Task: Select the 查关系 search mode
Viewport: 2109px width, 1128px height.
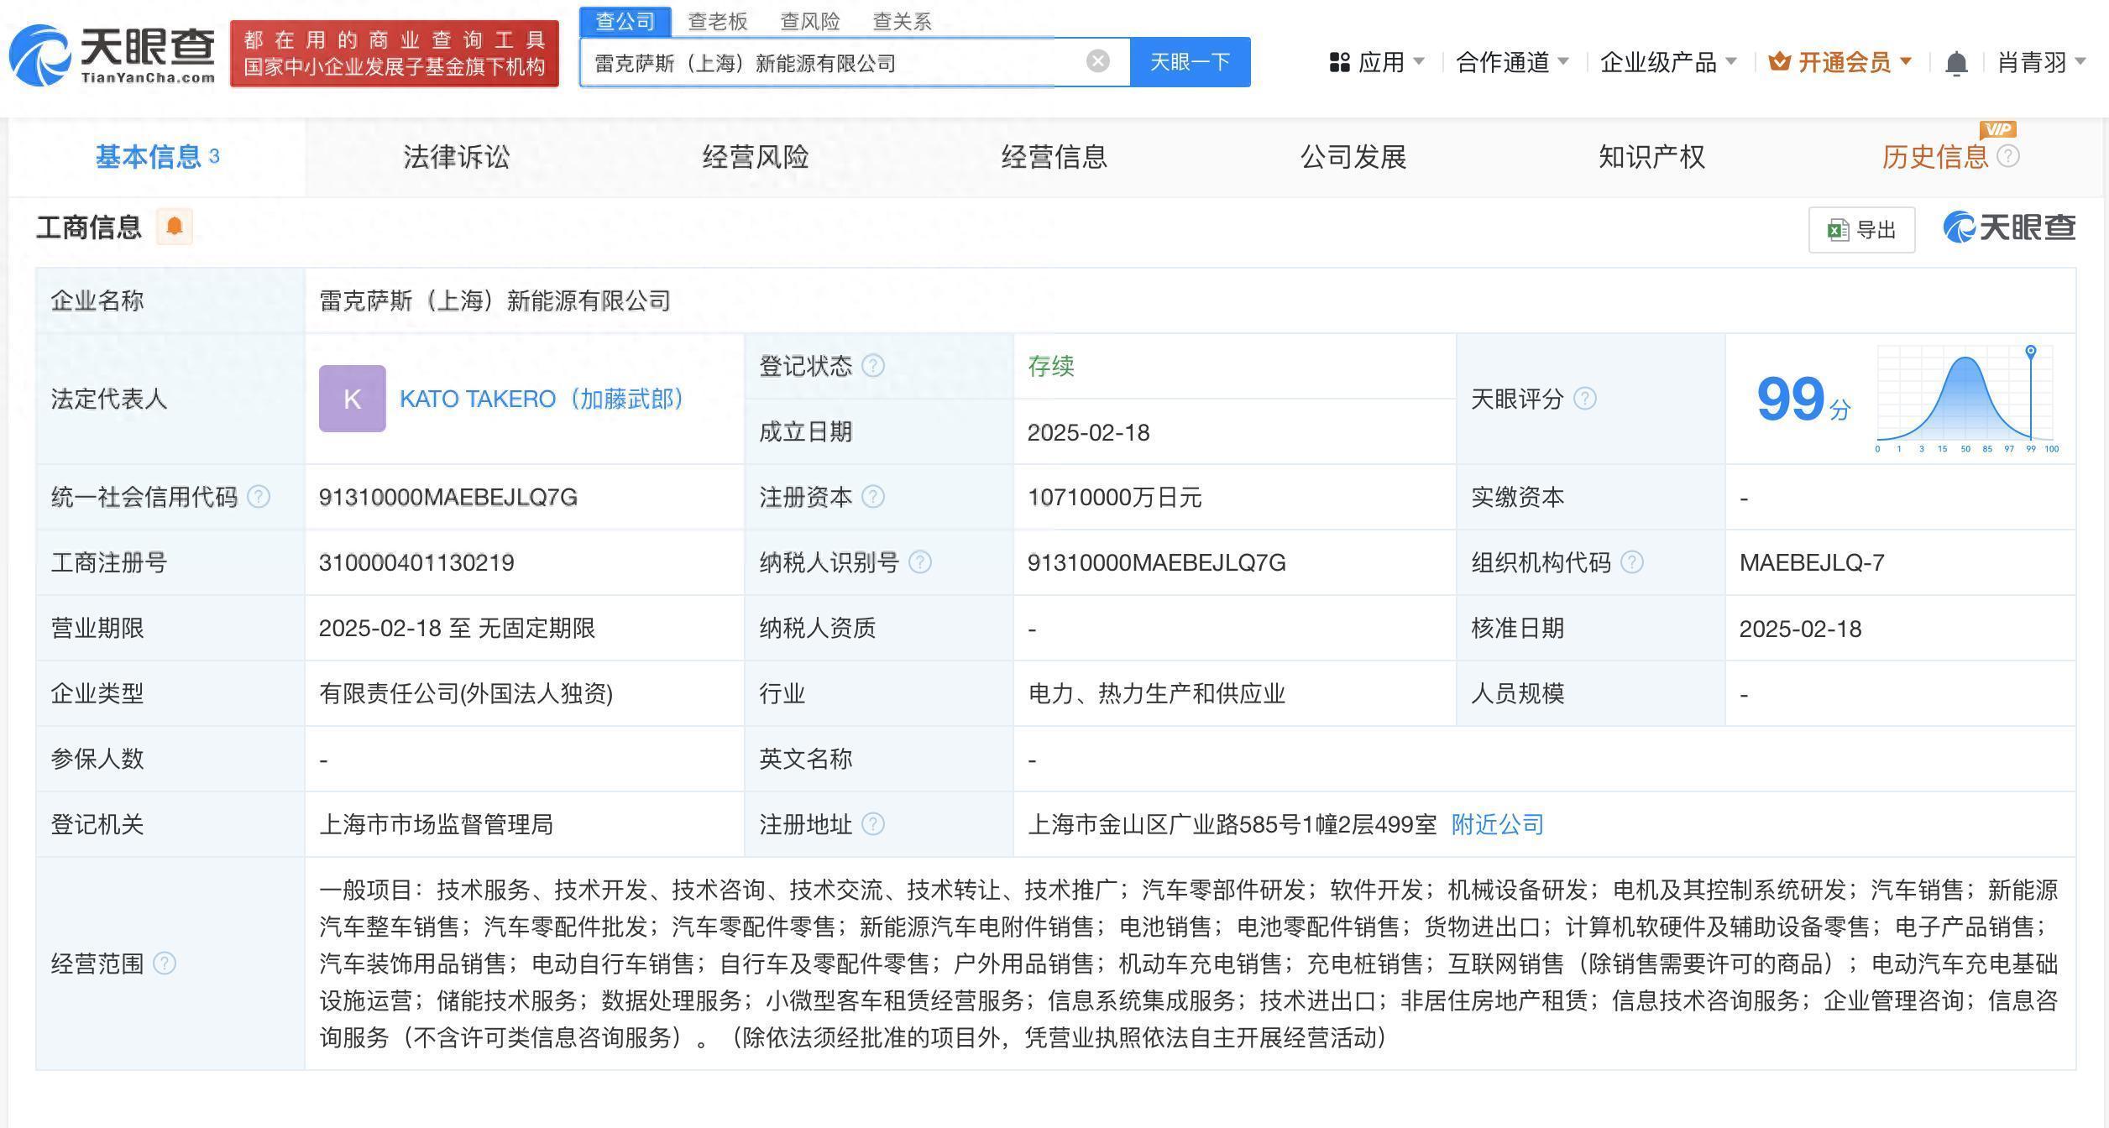Action: point(902,21)
